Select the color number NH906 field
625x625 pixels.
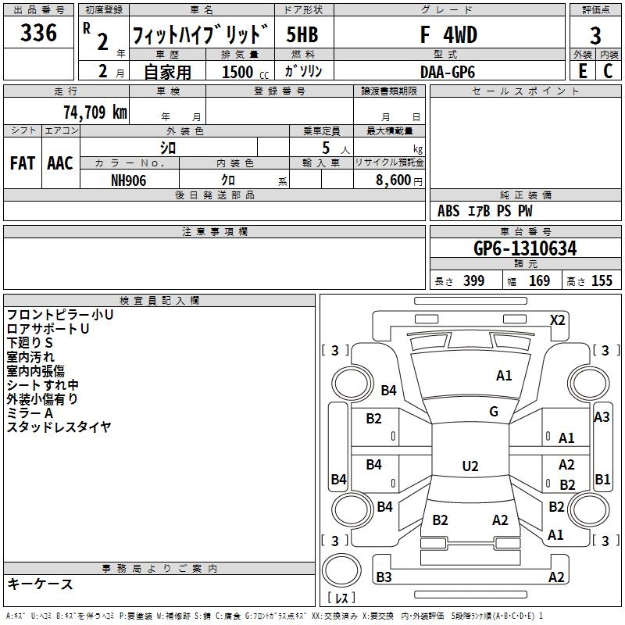tap(129, 180)
